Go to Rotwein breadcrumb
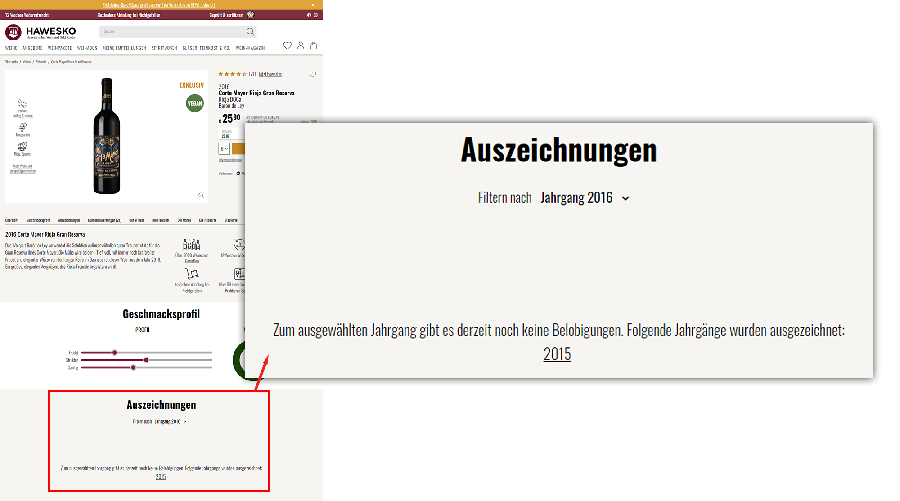This screenshot has height=501, width=900. 41,62
